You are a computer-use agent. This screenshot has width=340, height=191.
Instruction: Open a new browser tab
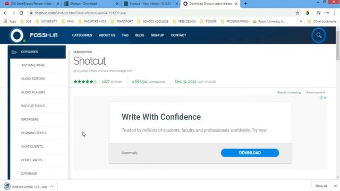[245, 4]
